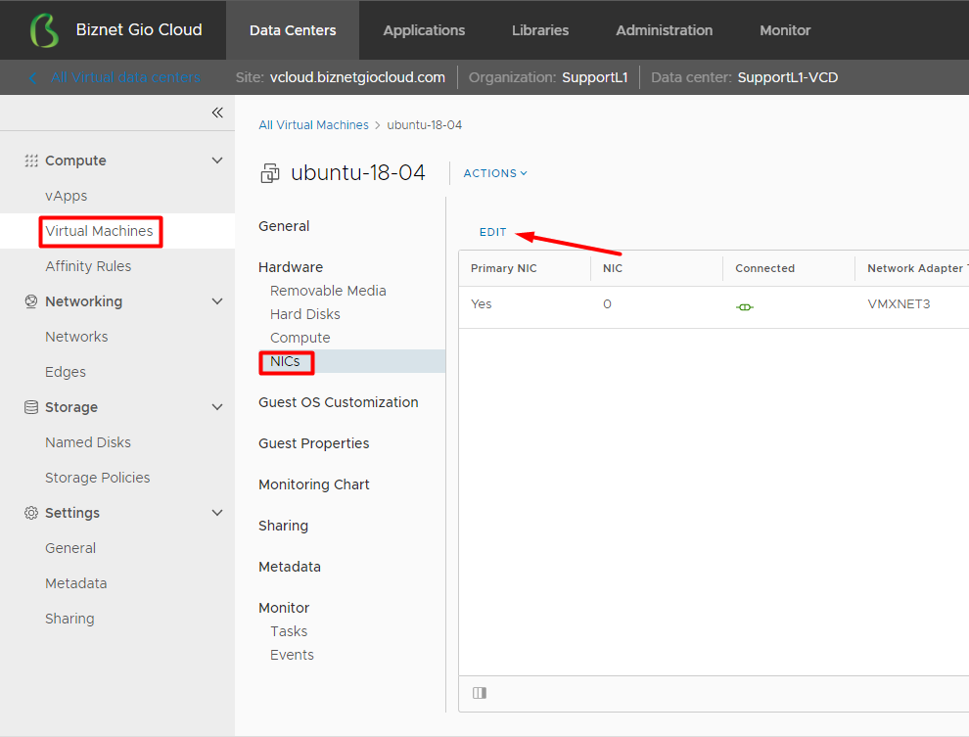969x737 pixels.
Task: Open Edges under Networking
Action: coord(65,372)
